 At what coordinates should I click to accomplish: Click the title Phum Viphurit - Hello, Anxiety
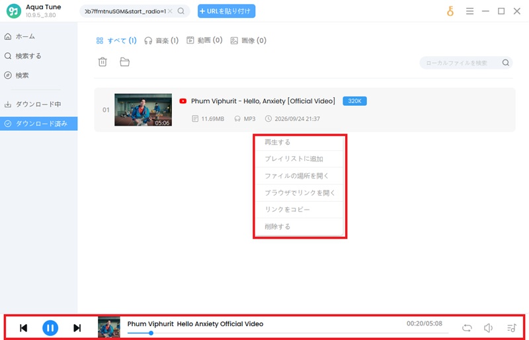click(x=263, y=101)
